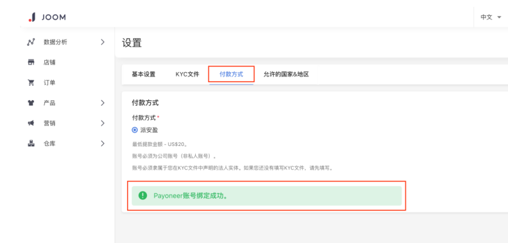Expand the 营销 submenu chevron
The image size is (508, 243).
pyautogui.click(x=103, y=123)
